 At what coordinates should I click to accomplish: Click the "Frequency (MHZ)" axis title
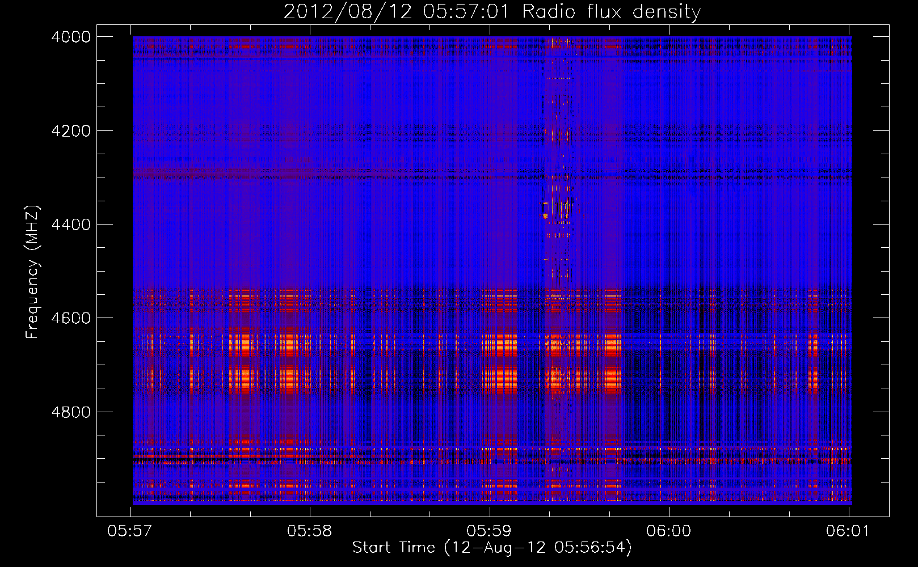pos(32,272)
